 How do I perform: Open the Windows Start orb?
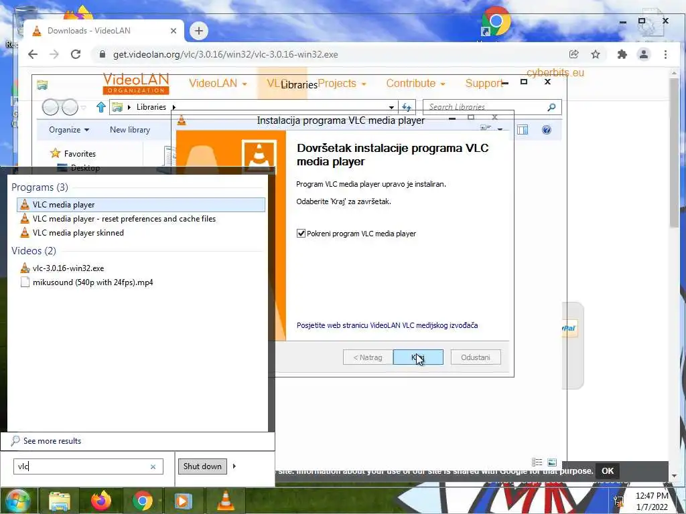point(17,501)
